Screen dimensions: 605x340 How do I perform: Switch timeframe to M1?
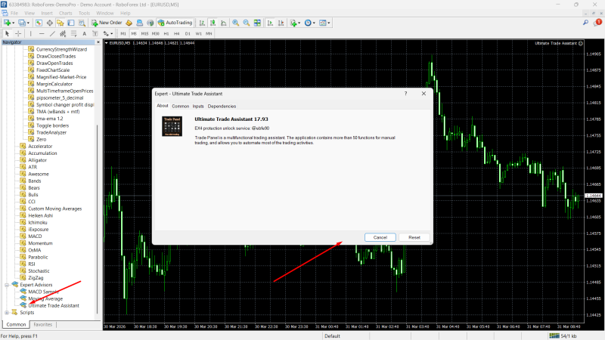pyautogui.click(x=123, y=33)
